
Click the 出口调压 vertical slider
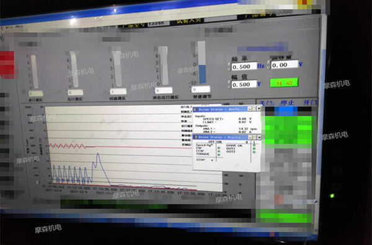click(x=74, y=69)
